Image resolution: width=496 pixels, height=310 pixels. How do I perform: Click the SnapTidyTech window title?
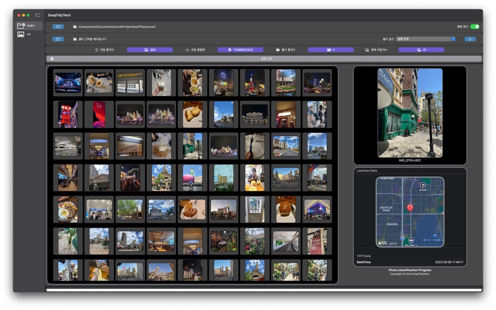coord(59,15)
